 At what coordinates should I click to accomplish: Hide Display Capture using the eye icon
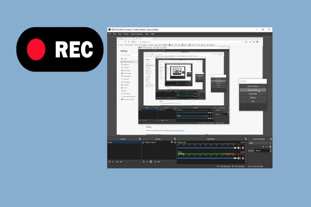point(172,142)
